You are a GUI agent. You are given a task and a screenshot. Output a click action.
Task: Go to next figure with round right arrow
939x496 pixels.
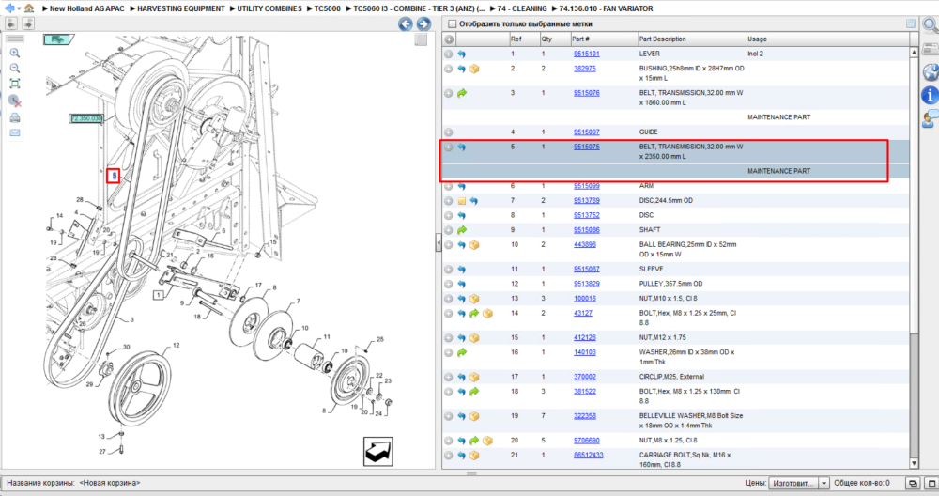423,24
